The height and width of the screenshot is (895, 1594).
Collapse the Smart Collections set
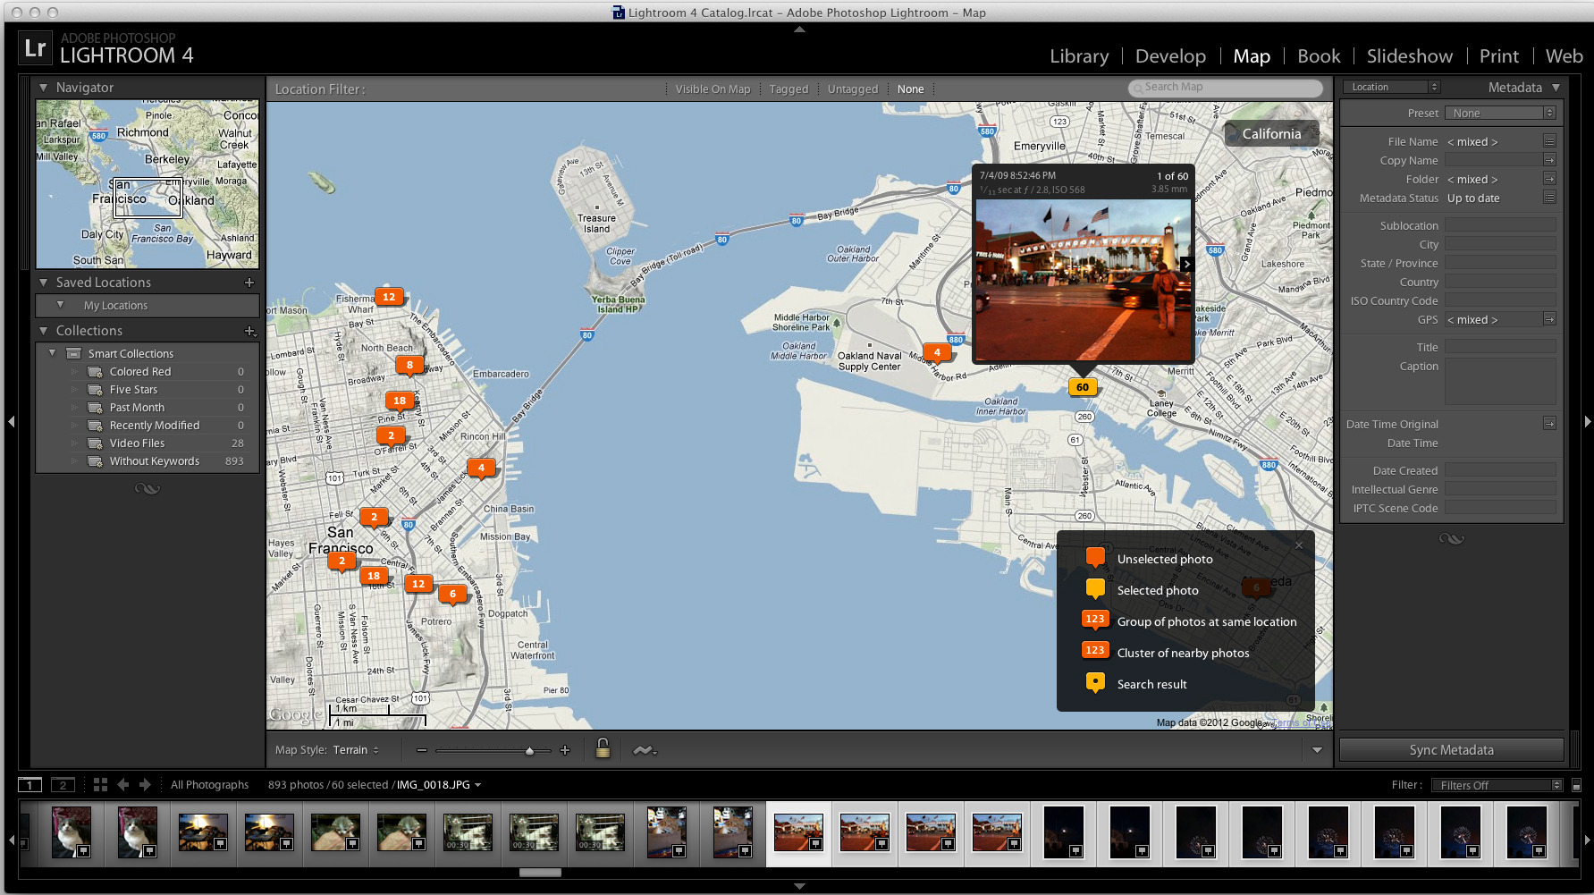[52, 353]
